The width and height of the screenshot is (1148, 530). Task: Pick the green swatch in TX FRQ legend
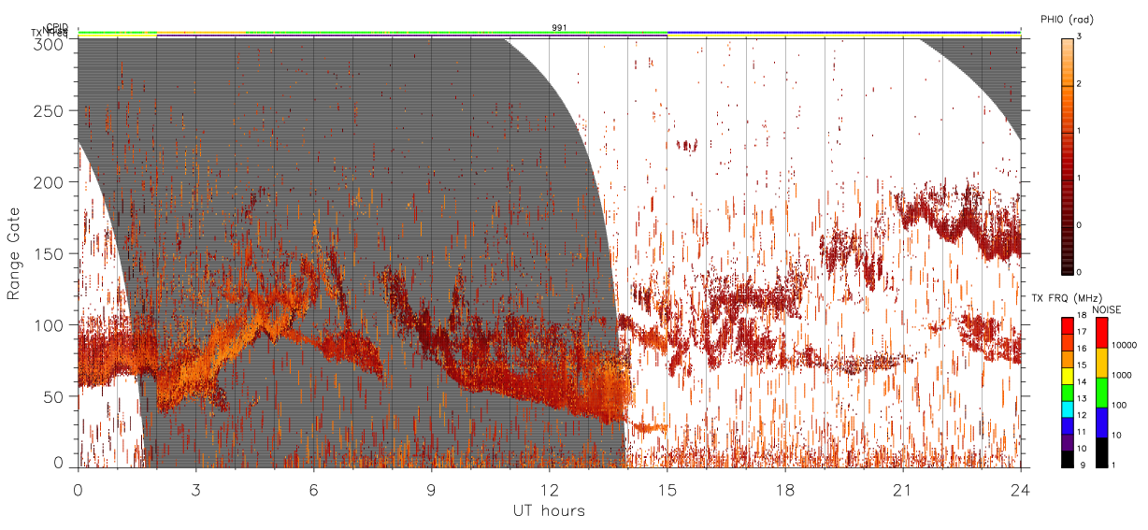click(x=1067, y=392)
